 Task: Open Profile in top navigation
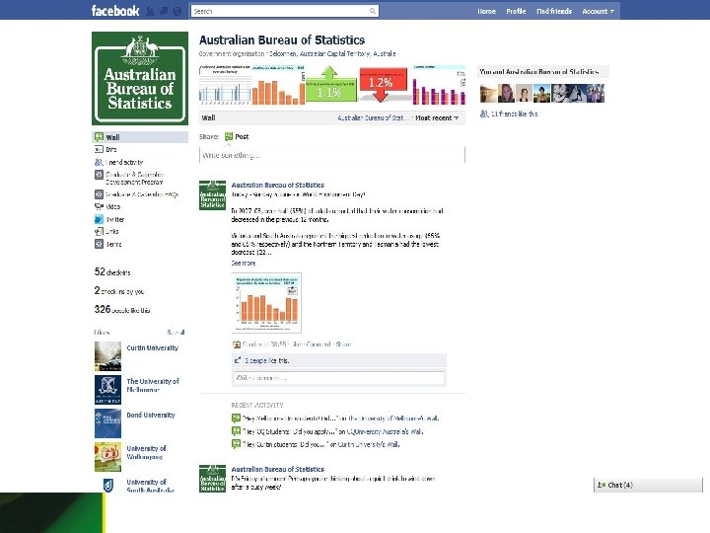(516, 11)
